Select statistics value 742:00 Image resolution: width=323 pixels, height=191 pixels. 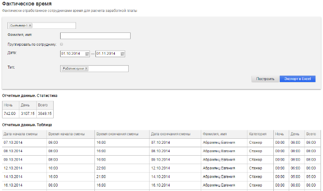click(x=9, y=113)
